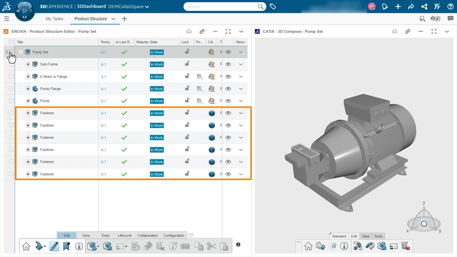Collapse the Pump Set tree node
This screenshot has height=257, width=457.
click(20, 52)
